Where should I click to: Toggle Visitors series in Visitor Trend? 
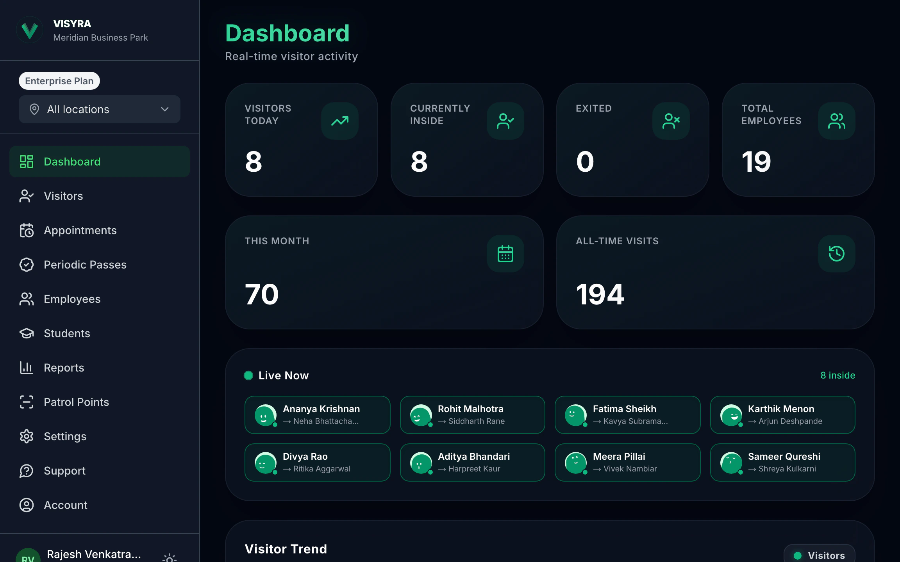819,554
